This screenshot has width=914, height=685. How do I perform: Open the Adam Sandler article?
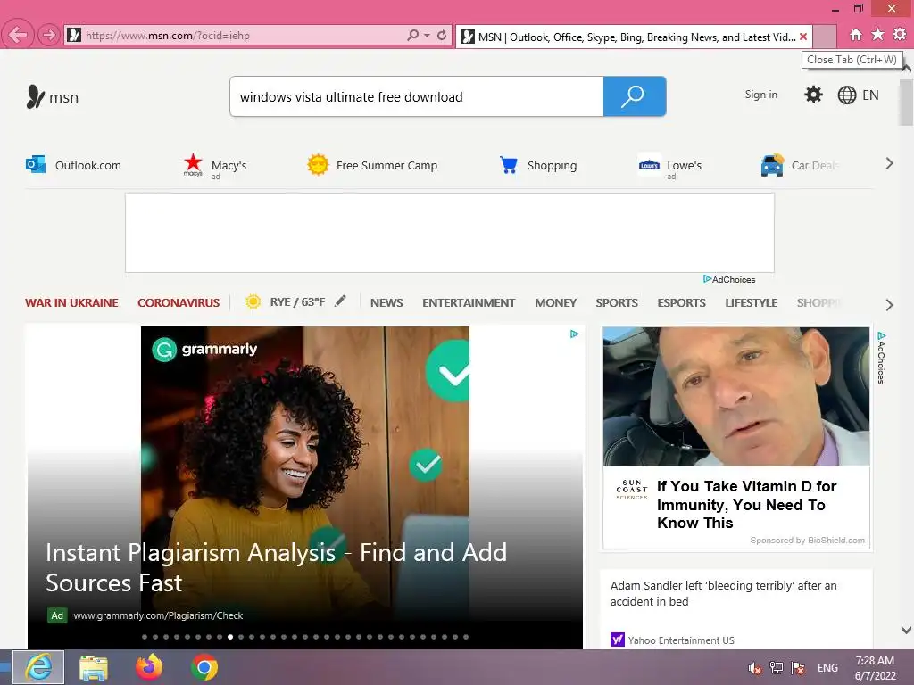pos(723,593)
